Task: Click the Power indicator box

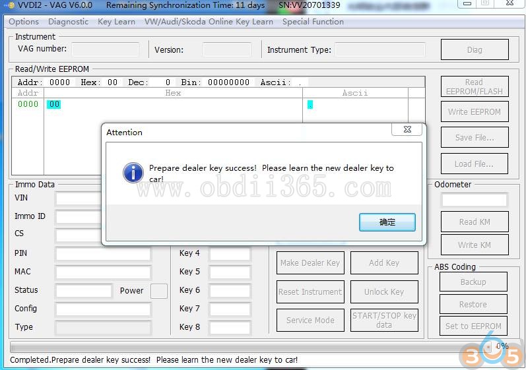Action: [159, 291]
